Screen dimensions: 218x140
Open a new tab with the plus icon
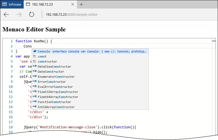(x=81, y=4)
